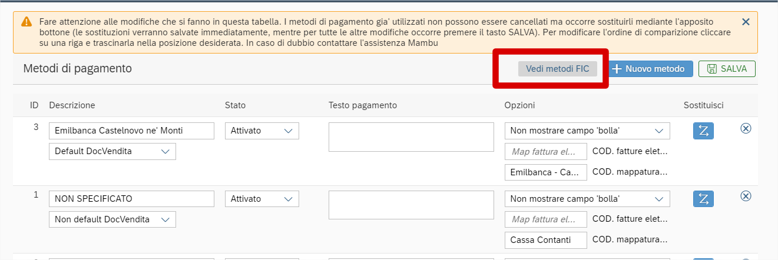
Task: Click Testo pagamento textarea for Emilbanca row
Action: pyautogui.click(x=410, y=137)
